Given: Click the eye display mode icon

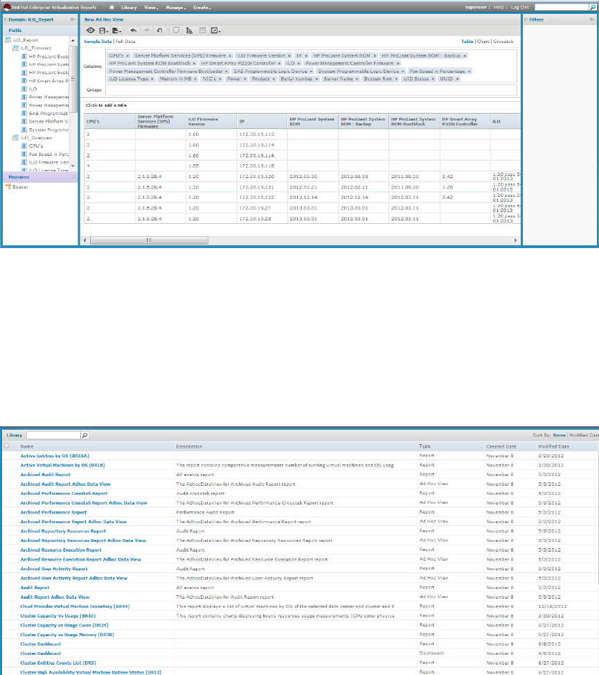Looking at the screenshot, I should coord(90,30).
